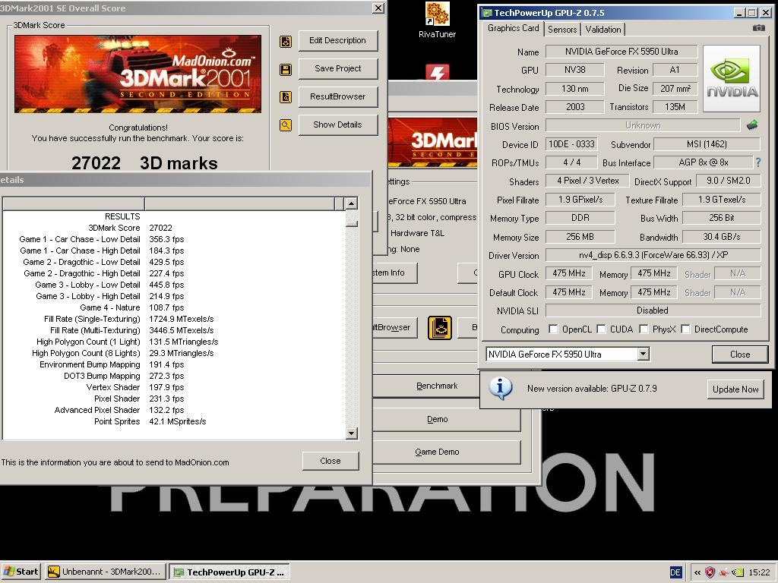Viewport: 778px width, 583px height.
Task: Click the Update Now button
Action: [x=735, y=389]
